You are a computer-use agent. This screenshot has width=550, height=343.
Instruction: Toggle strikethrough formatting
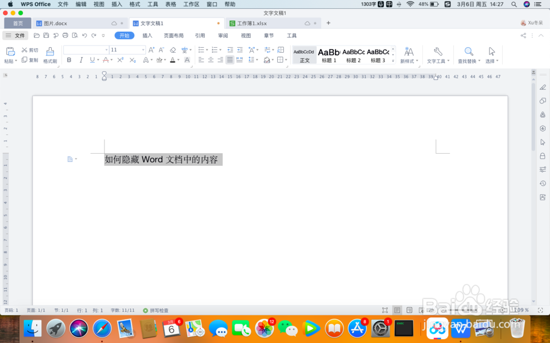point(106,60)
